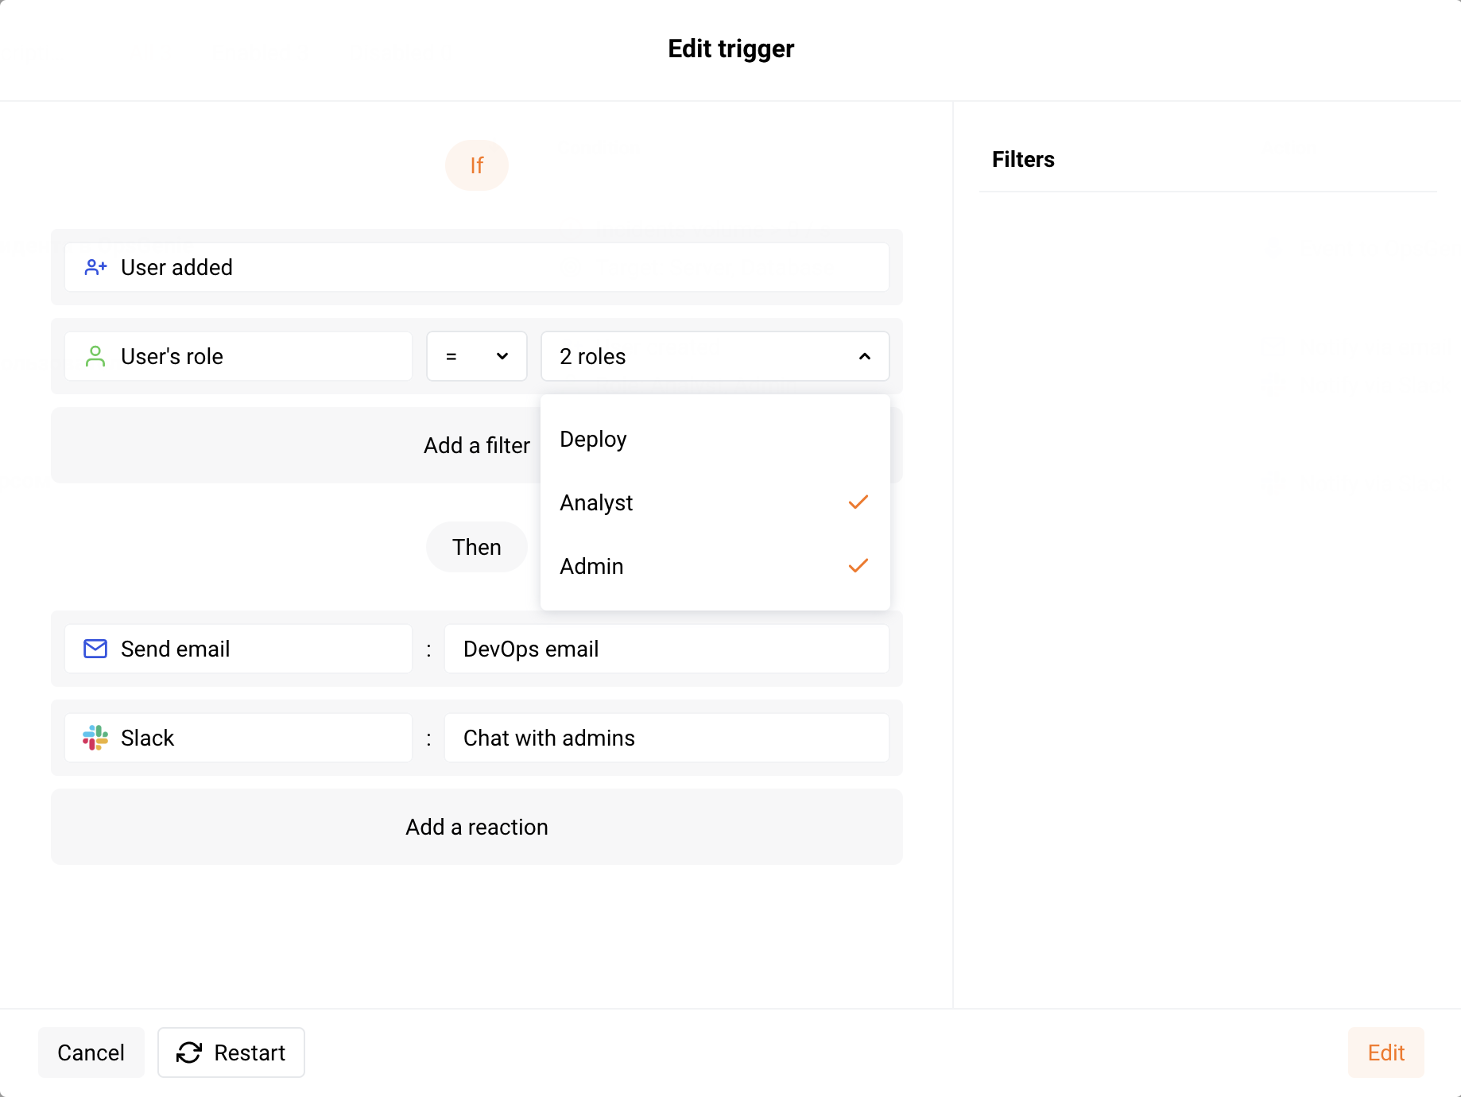Click the blue Send email envelope icon
1461x1097 pixels.
[x=95, y=649]
